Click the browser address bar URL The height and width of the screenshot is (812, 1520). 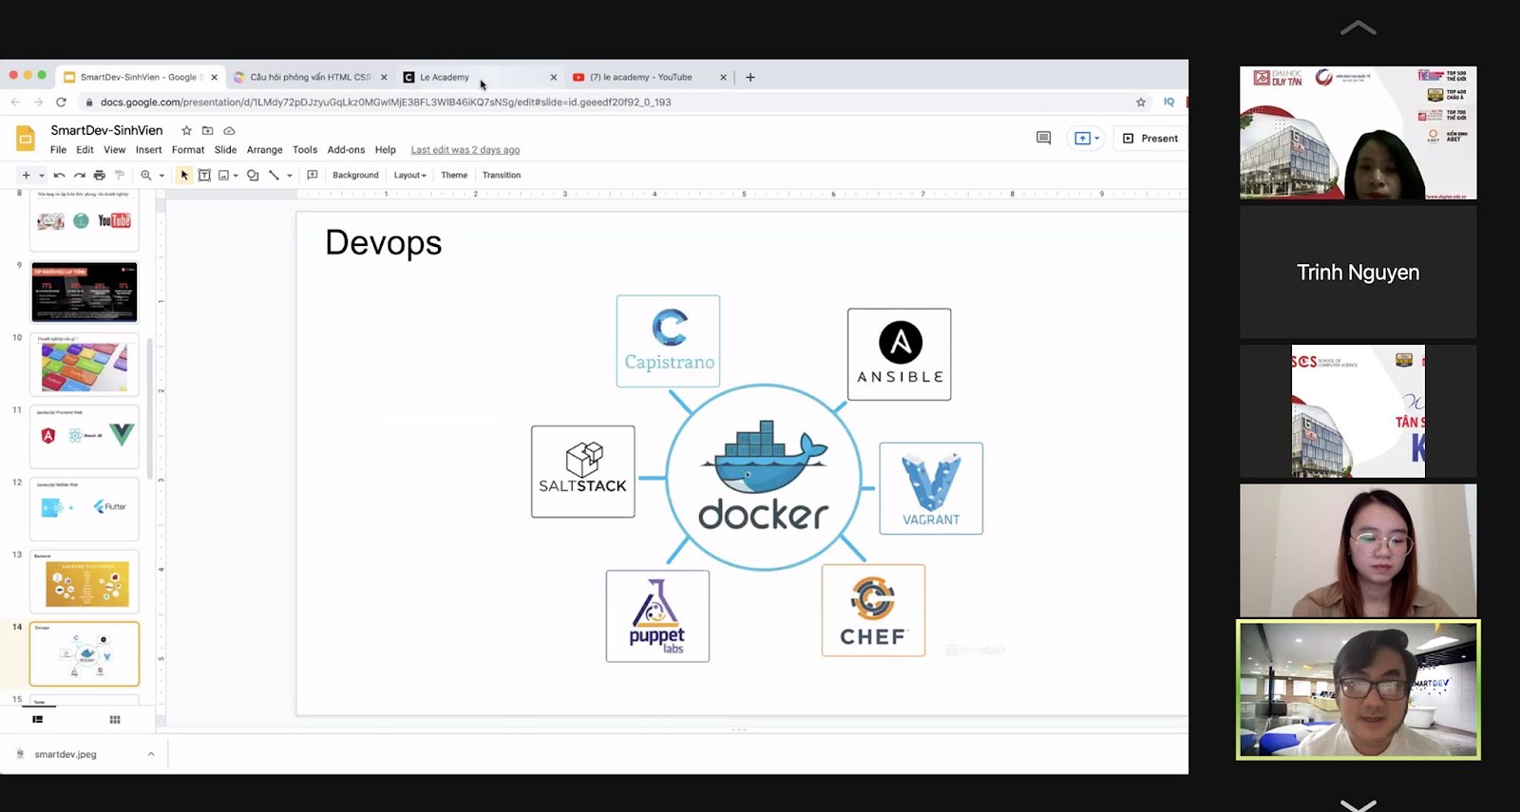[x=386, y=102]
